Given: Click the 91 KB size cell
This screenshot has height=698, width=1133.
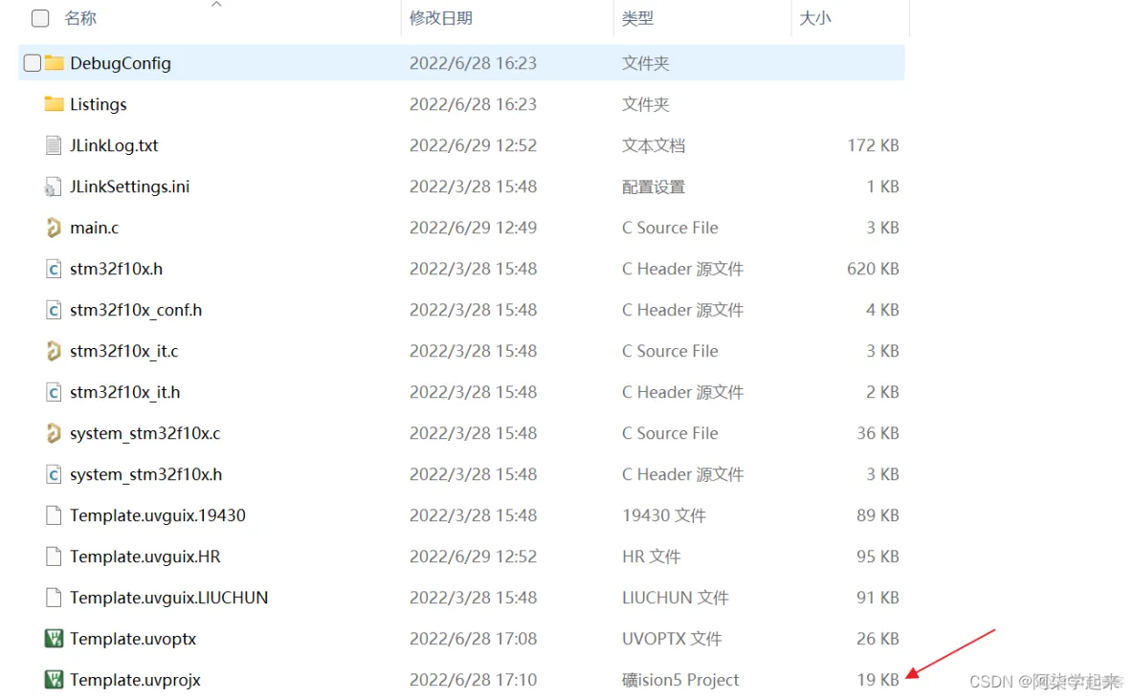Looking at the screenshot, I should (x=878, y=598).
